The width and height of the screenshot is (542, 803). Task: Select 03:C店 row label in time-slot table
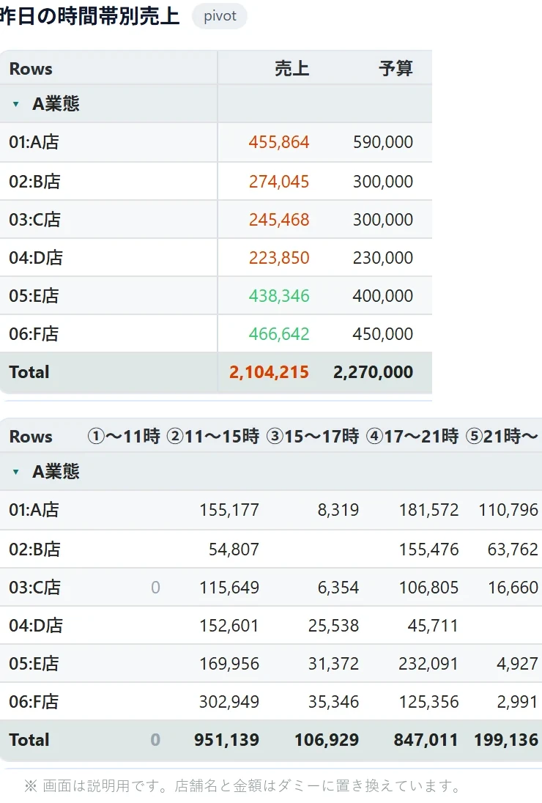click(x=34, y=588)
